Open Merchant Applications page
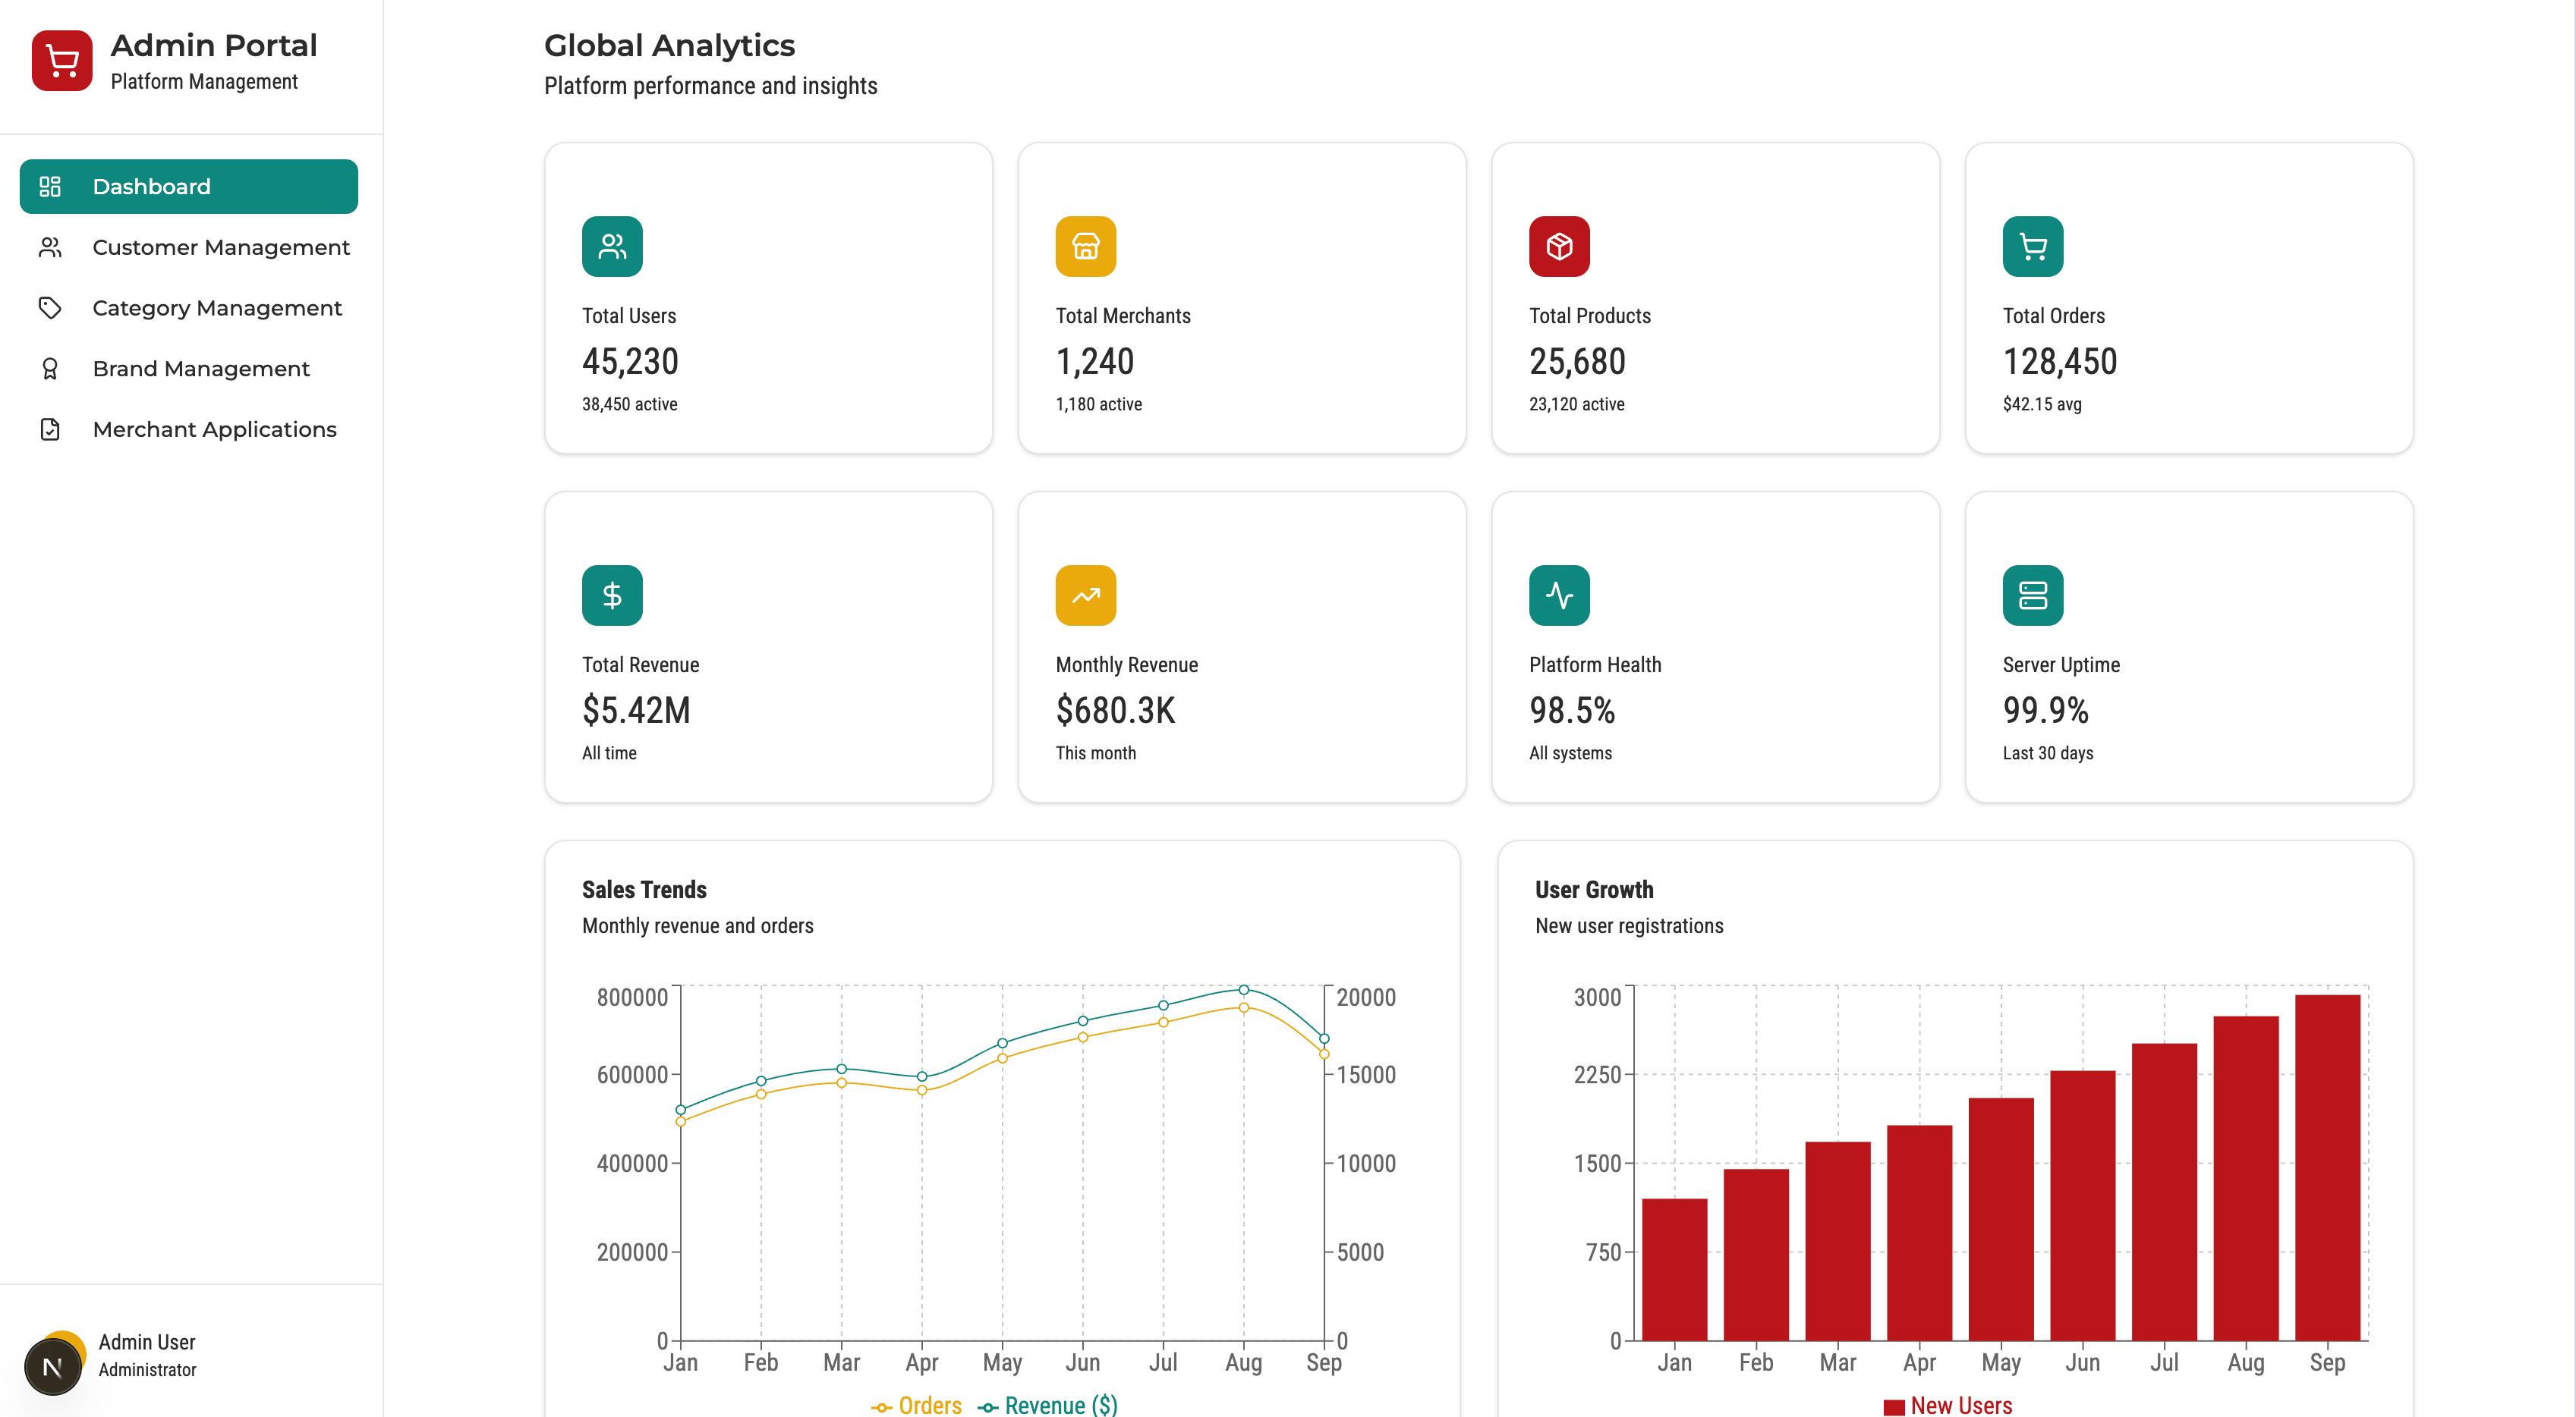The height and width of the screenshot is (1417, 2576). coord(214,429)
